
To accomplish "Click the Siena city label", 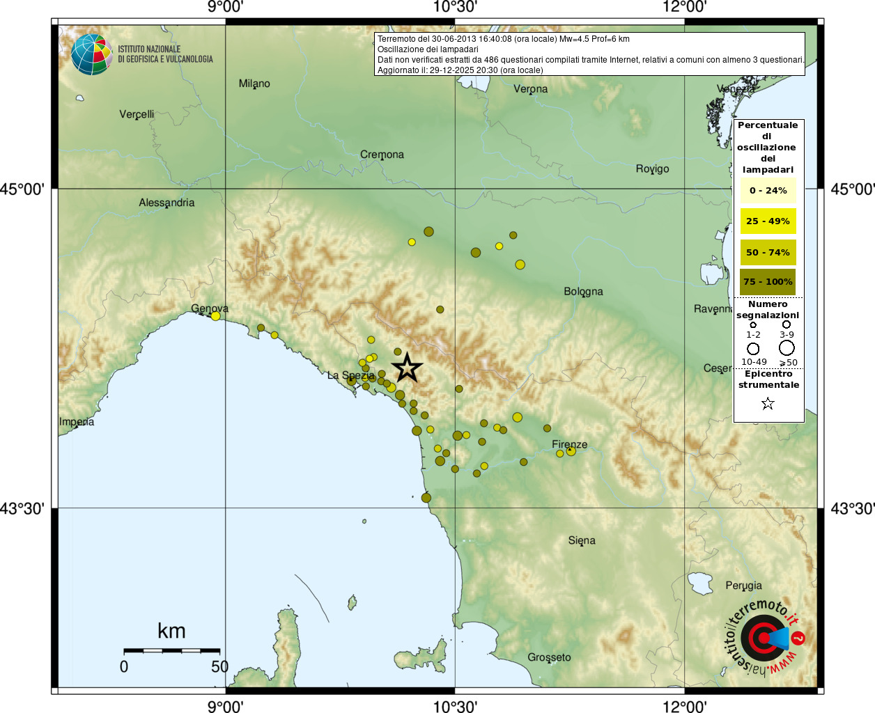I will click(582, 540).
